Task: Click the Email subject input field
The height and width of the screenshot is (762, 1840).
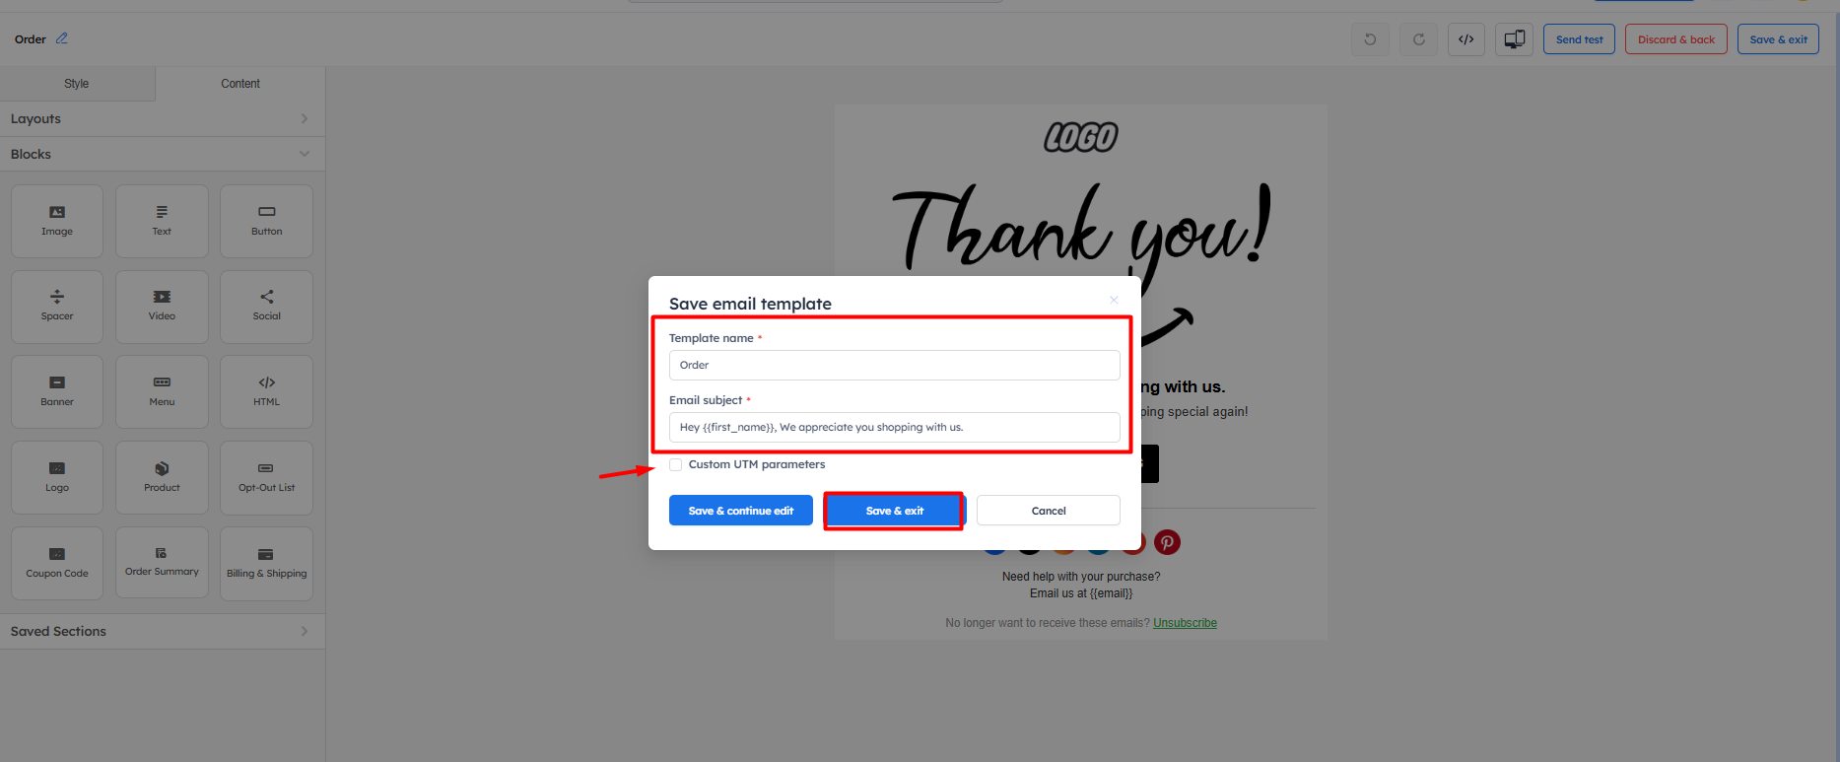Action: (895, 427)
